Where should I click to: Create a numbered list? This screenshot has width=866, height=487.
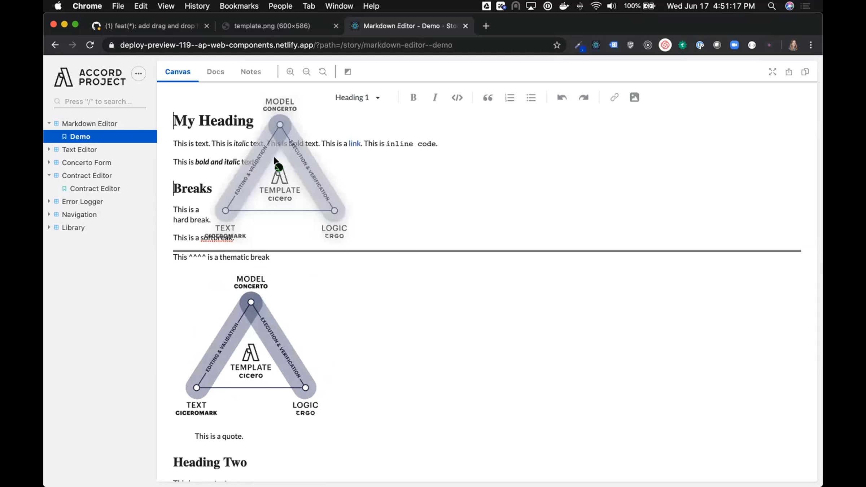pyautogui.click(x=509, y=97)
